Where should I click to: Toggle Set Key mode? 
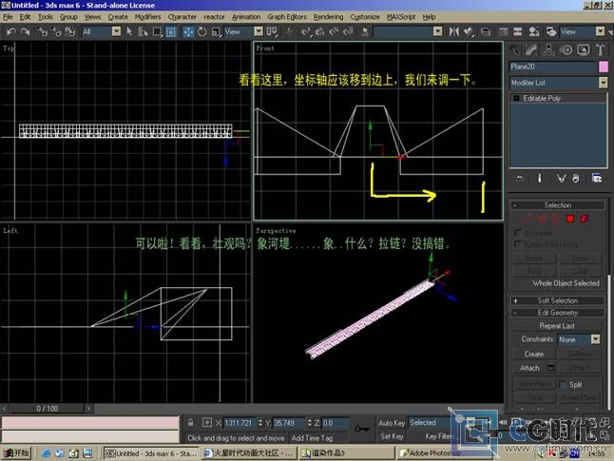pos(392,436)
